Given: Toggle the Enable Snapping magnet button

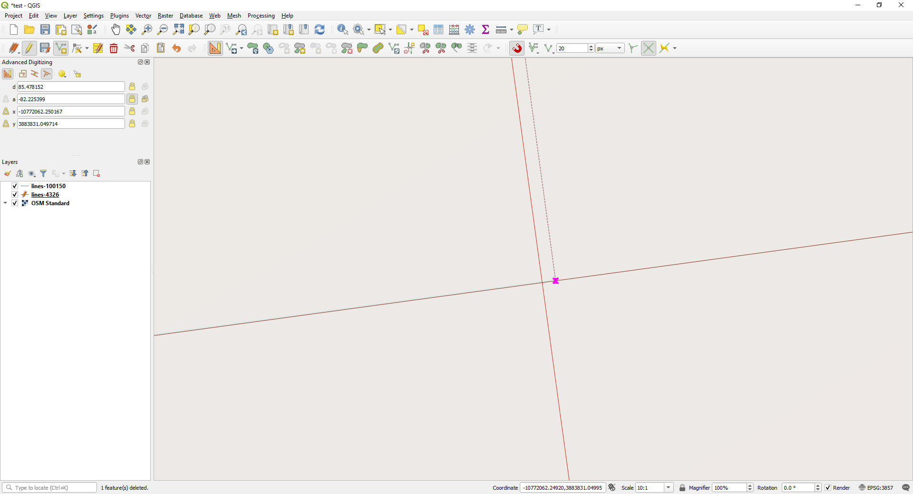Looking at the screenshot, I should 517,48.
